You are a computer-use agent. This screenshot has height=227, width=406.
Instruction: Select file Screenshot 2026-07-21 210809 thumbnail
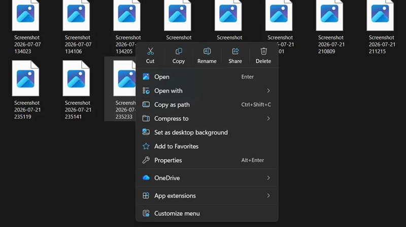329,16
